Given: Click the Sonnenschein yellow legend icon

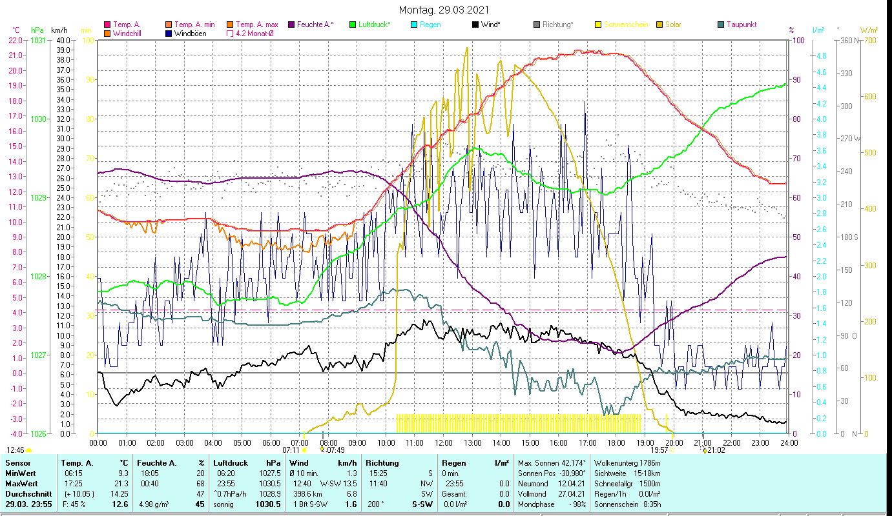Looking at the screenshot, I should pyautogui.click(x=598, y=25).
